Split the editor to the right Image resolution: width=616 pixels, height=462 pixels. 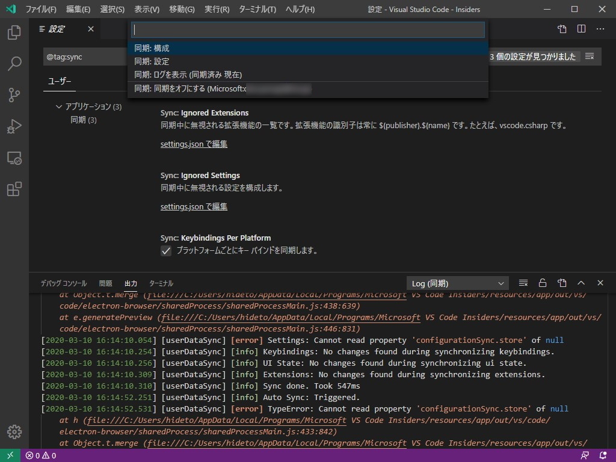tap(582, 29)
